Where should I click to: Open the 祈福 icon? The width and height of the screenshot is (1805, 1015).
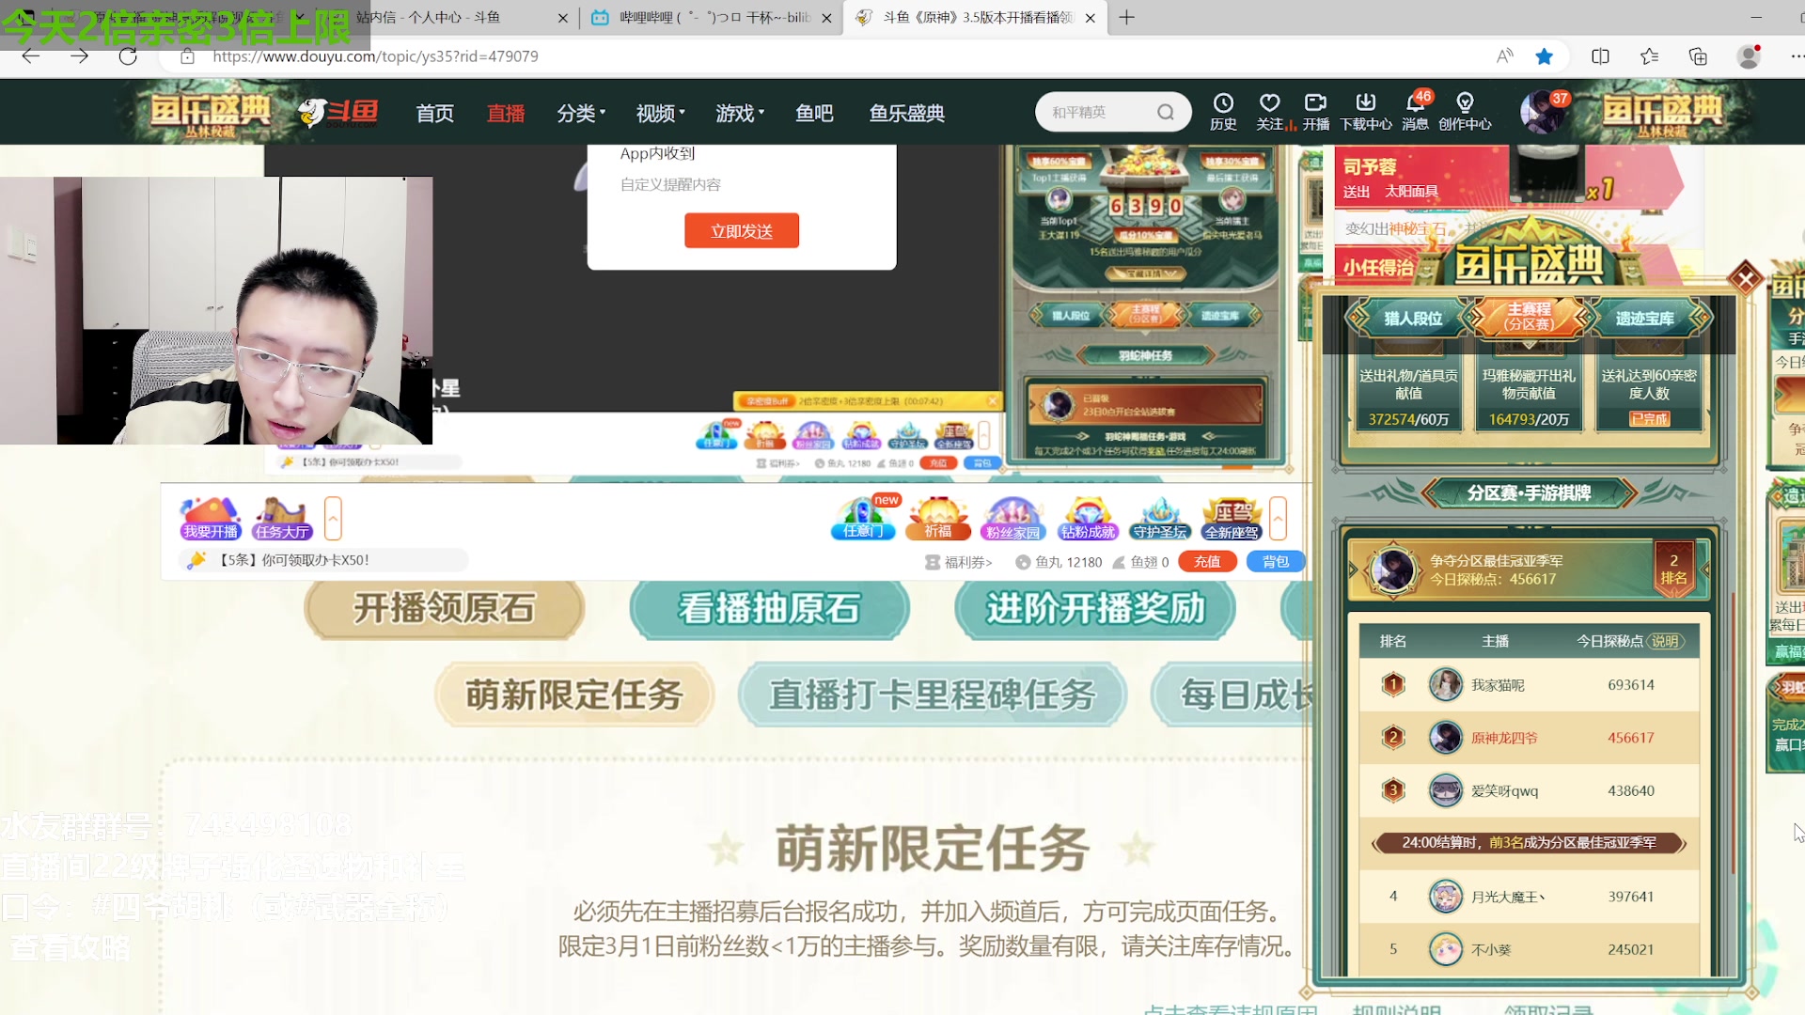tap(938, 519)
